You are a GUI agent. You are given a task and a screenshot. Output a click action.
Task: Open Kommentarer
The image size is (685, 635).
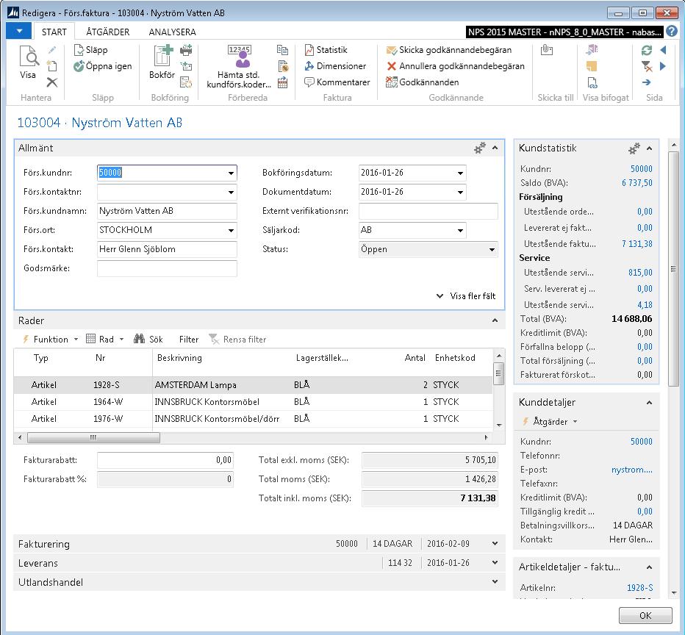coord(337,82)
